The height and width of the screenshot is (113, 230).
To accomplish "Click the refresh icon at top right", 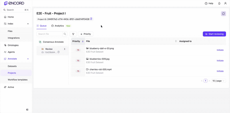I will click(223, 14).
